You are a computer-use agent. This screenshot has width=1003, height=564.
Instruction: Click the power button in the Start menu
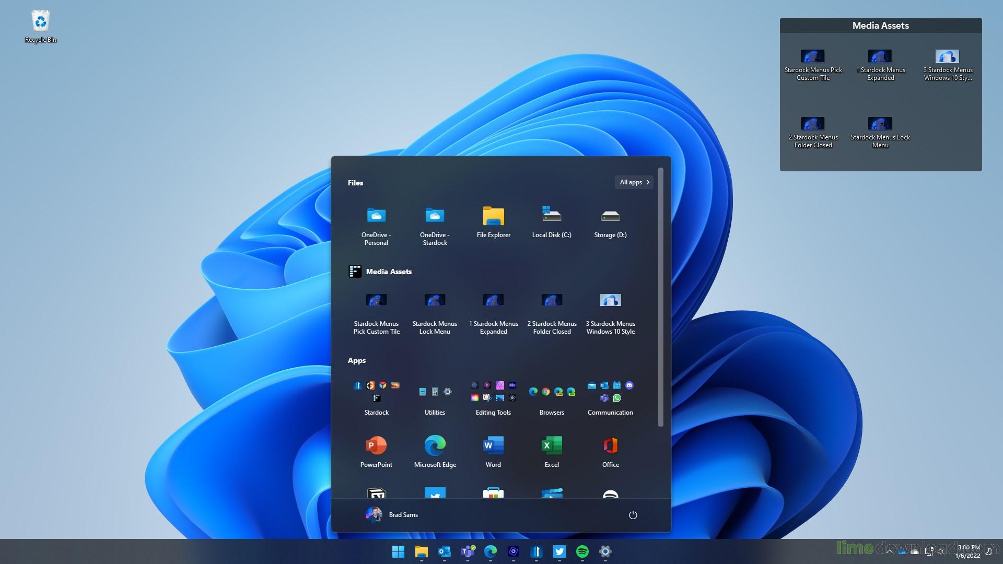coord(633,515)
